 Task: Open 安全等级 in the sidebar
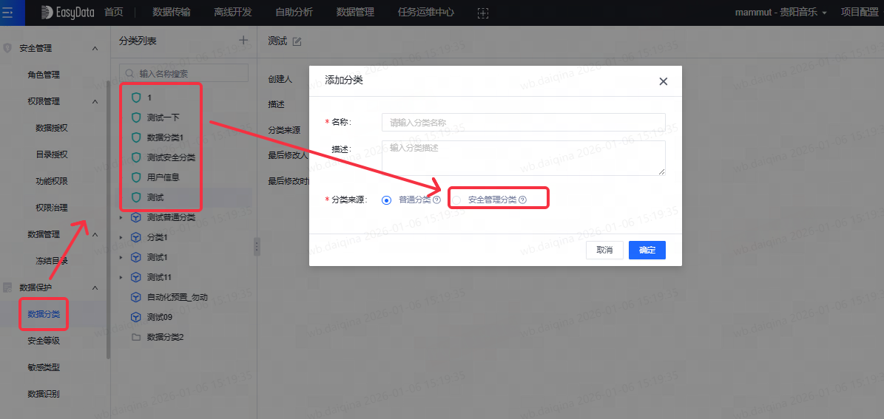coord(44,341)
